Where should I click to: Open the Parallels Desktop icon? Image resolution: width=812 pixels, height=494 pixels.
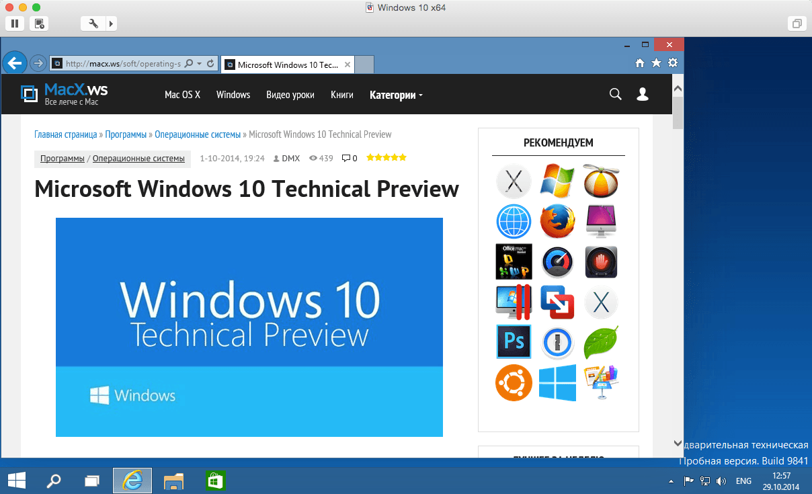(x=514, y=302)
